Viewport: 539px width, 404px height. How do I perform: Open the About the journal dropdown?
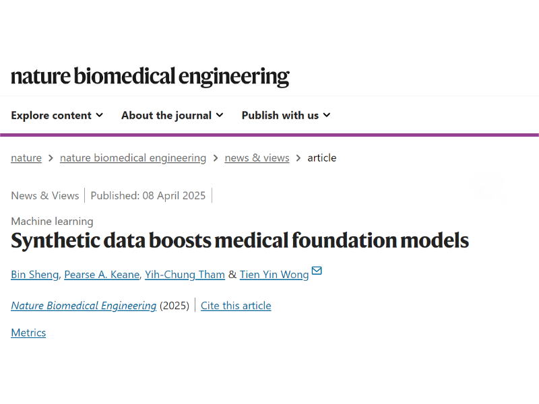coord(172,115)
